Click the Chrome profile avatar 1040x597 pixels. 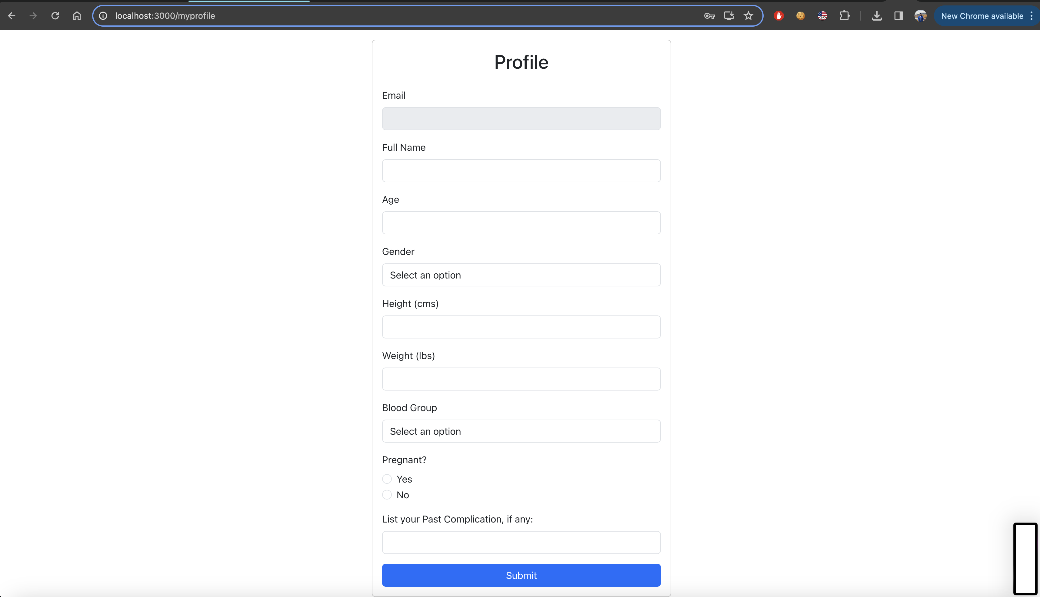[x=920, y=15]
